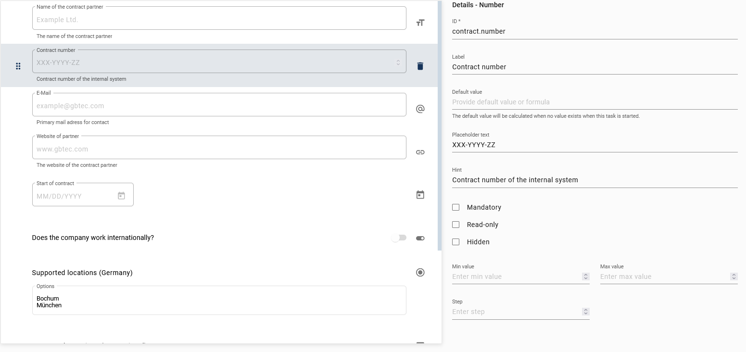Focus the E-Mail input field
Image resolution: width=746 pixels, height=352 pixels.
[x=219, y=104]
